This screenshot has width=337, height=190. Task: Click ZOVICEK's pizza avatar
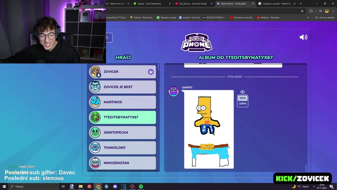pos(95,72)
